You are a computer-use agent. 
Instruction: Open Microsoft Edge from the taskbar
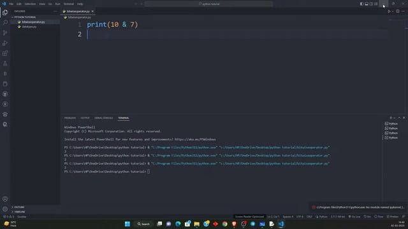(178, 224)
